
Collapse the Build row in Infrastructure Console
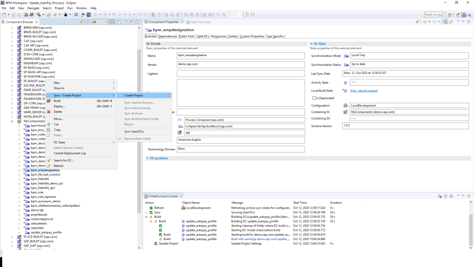pyautogui.click(x=146, y=217)
